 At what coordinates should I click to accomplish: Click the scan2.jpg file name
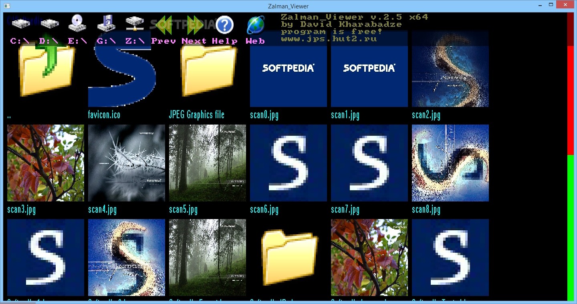pos(426,115)
